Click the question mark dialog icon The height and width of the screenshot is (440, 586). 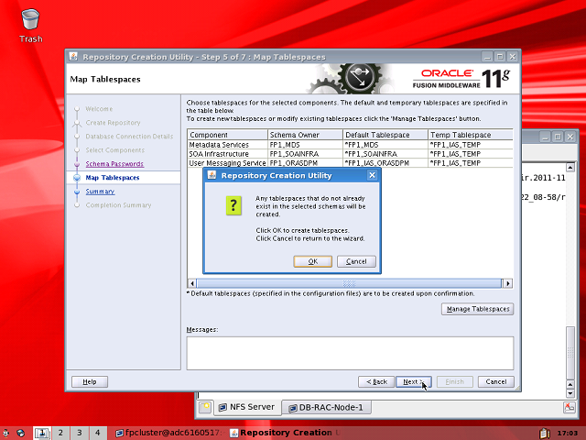pos(233,205)
